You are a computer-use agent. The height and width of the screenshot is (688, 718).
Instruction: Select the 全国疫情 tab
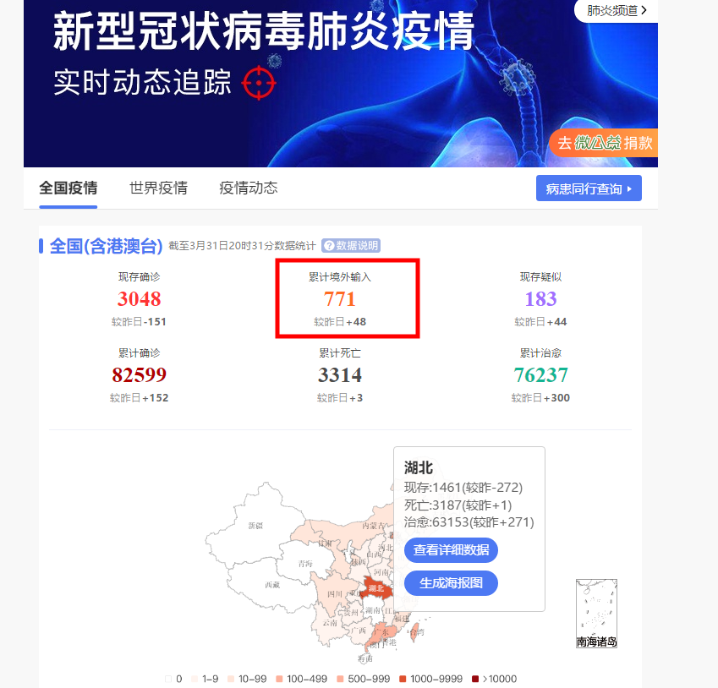pos(69,188)
